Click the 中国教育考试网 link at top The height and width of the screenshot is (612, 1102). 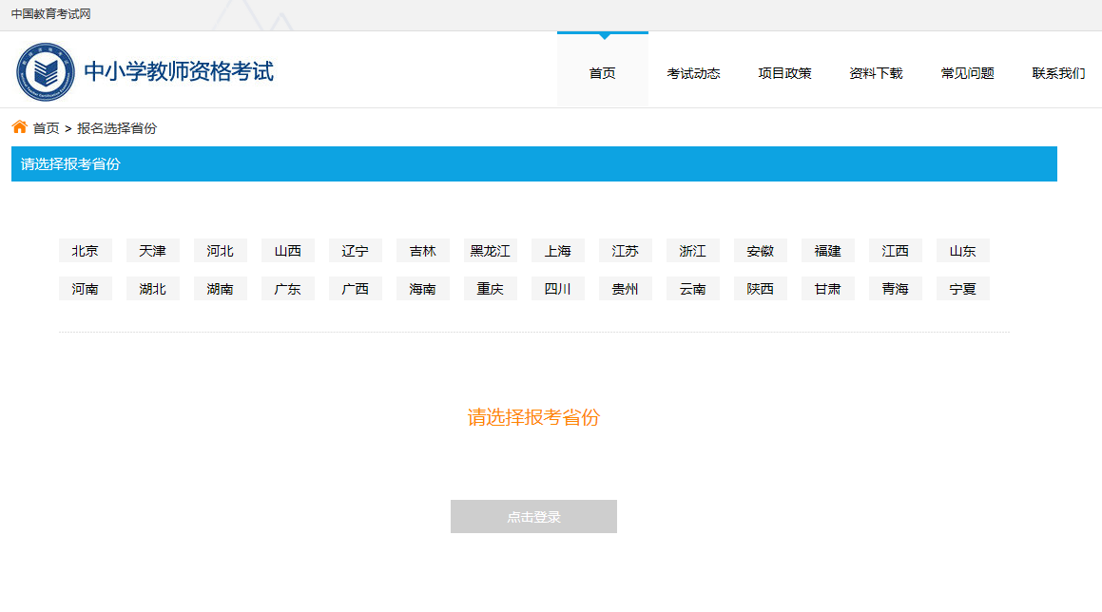tap(50, 14)
